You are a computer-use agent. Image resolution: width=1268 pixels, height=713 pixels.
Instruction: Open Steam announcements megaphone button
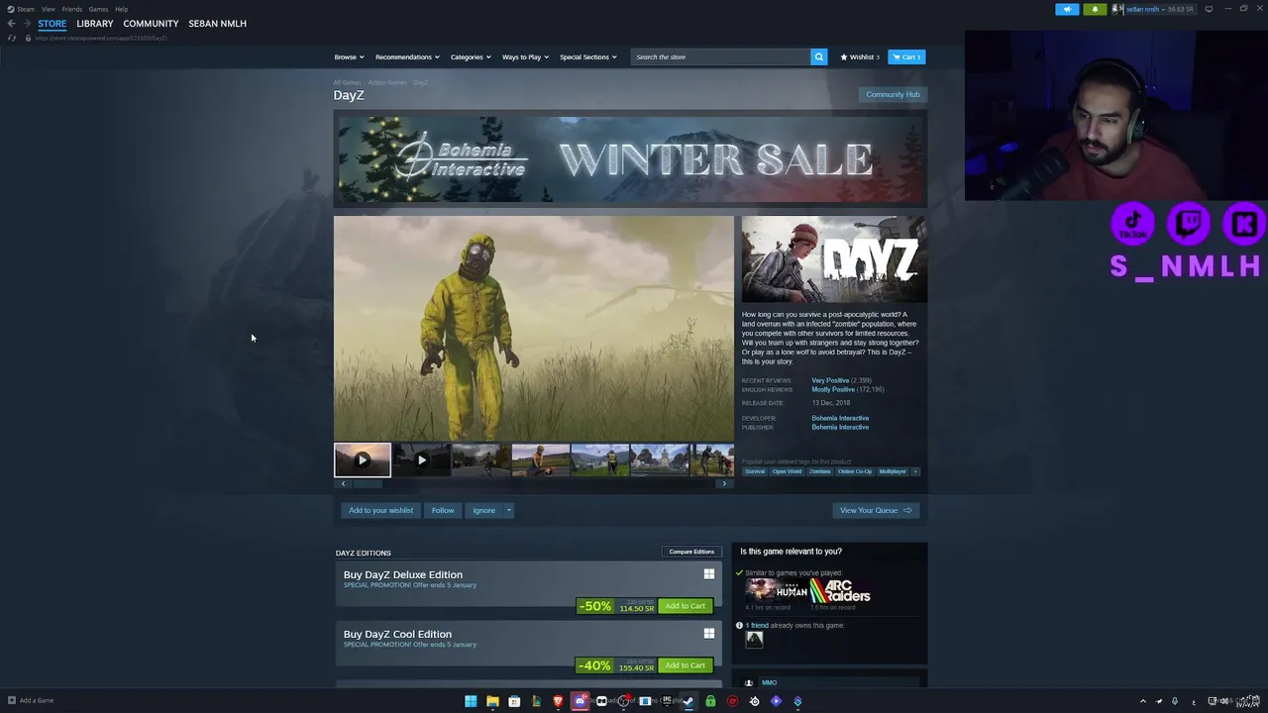(x=1067, y=9)
